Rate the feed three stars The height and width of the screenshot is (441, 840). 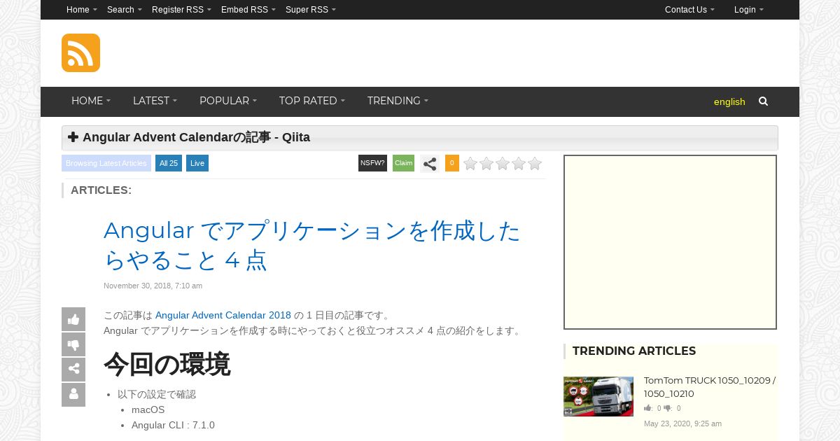(503, 164)
